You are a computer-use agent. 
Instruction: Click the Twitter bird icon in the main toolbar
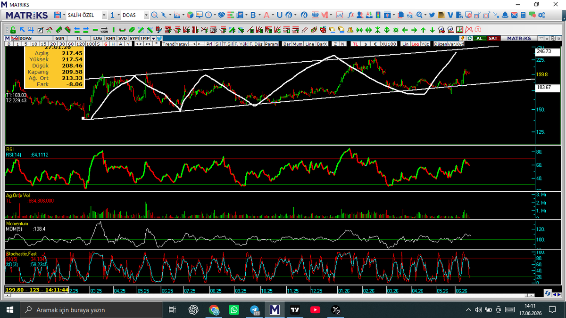pos(432,15)
